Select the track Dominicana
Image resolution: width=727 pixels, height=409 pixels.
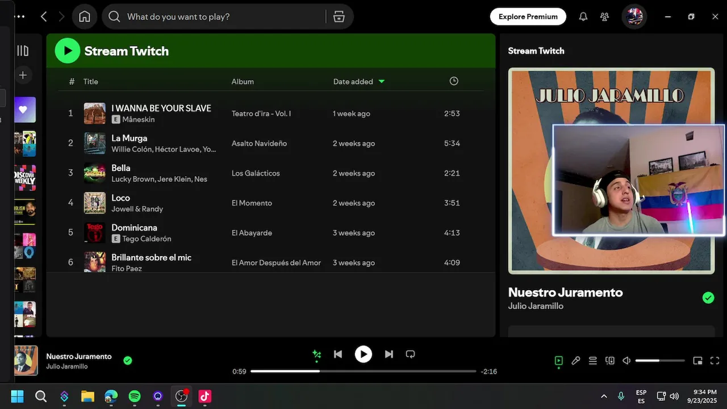[x=134, y=228]
